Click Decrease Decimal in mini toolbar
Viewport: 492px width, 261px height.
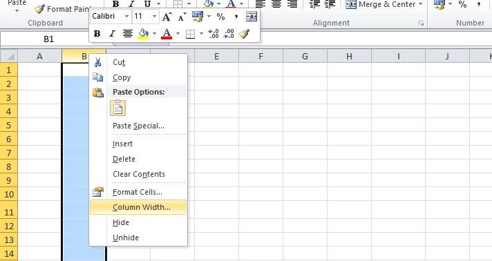[229, 34]
